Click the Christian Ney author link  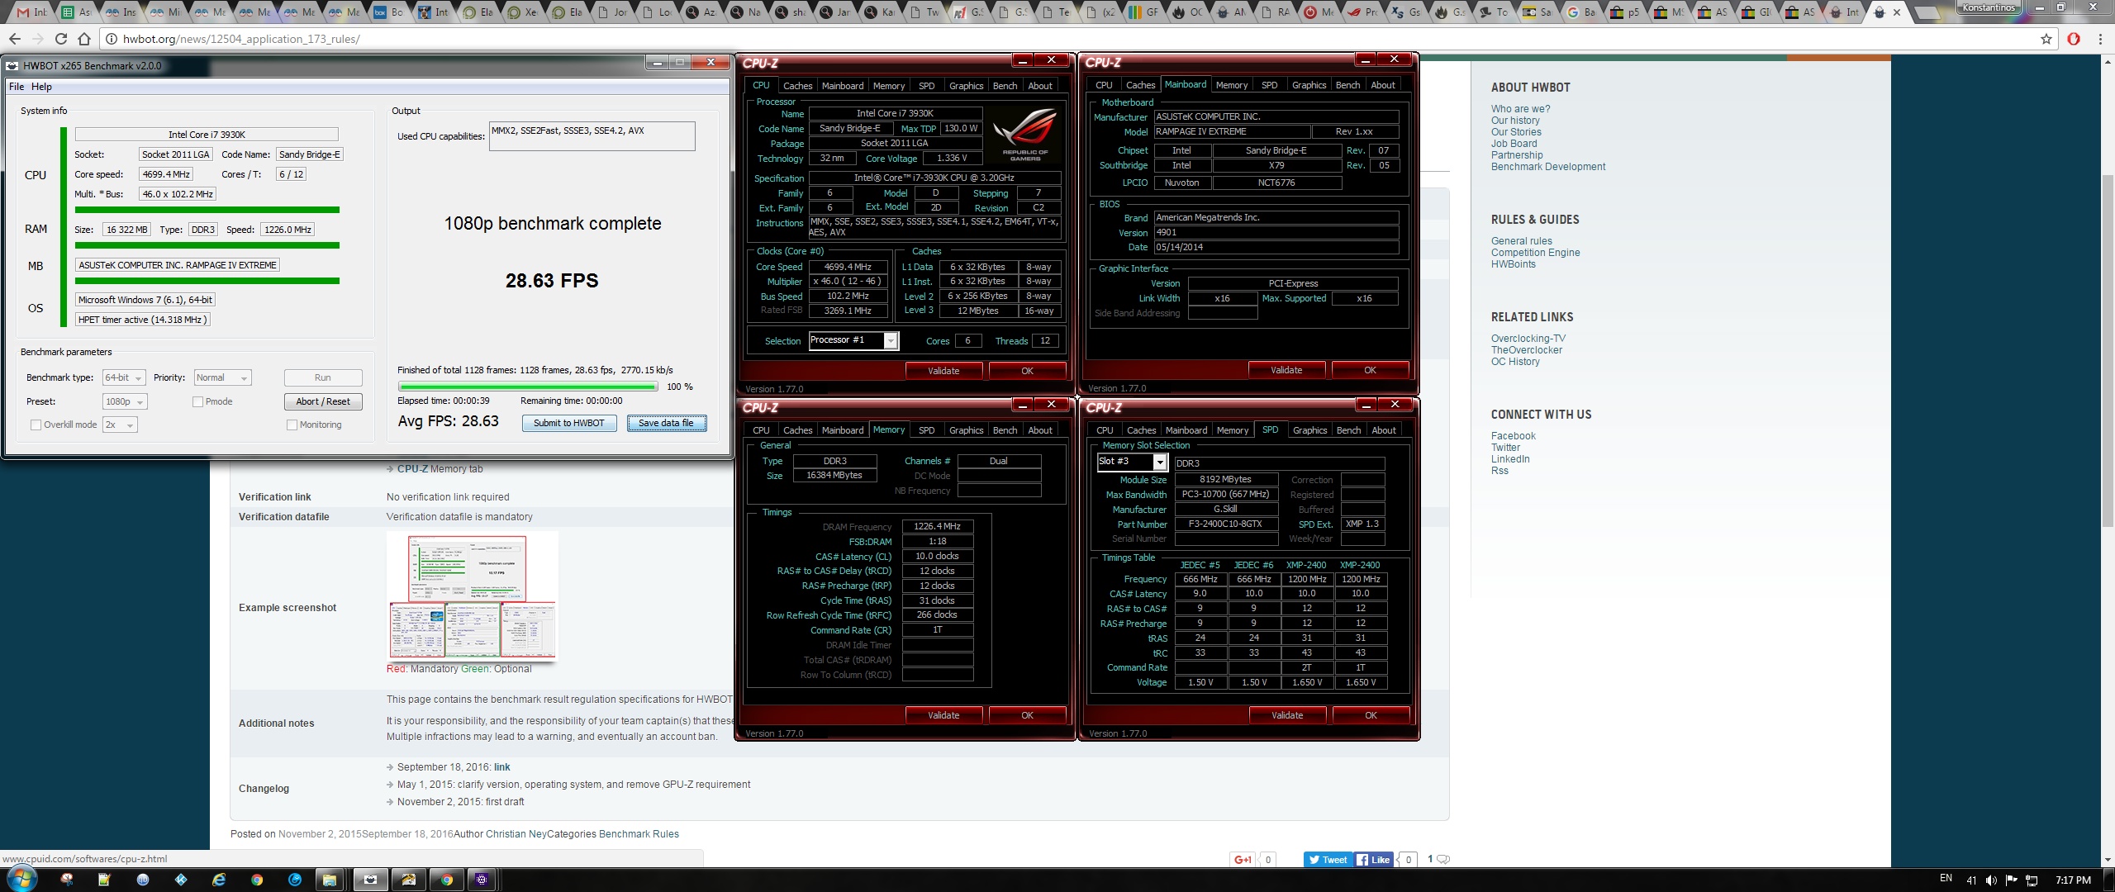coord(516,834)
